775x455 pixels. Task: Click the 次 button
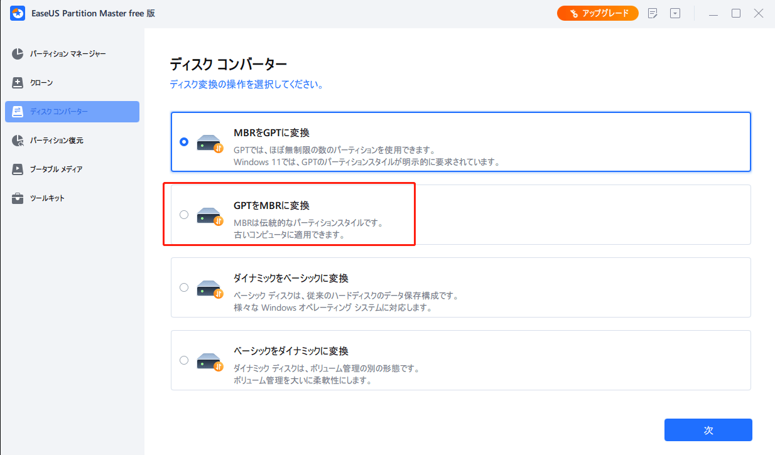(x=708, y=430)
